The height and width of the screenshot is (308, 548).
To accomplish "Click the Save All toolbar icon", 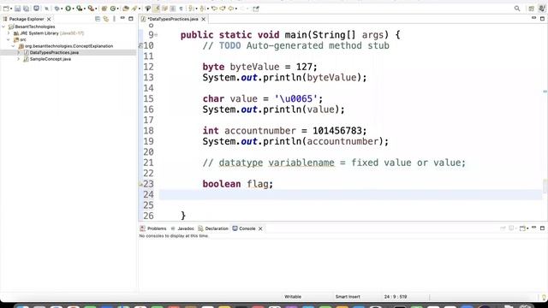I will point(26,9).
